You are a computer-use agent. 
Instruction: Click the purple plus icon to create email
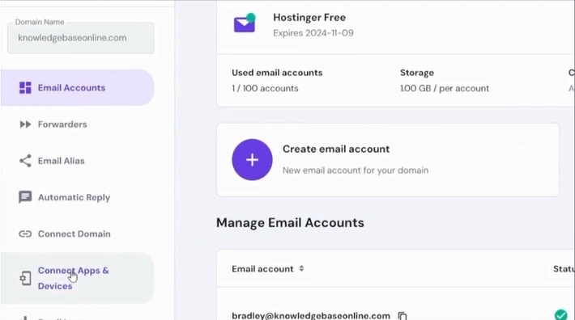coord(252,160)
